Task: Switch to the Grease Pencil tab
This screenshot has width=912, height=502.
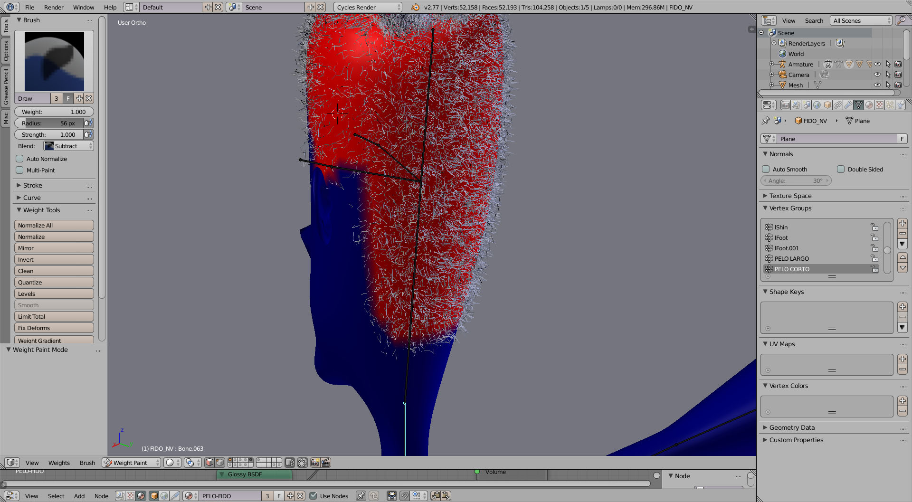Action: (x=6, y=86)
